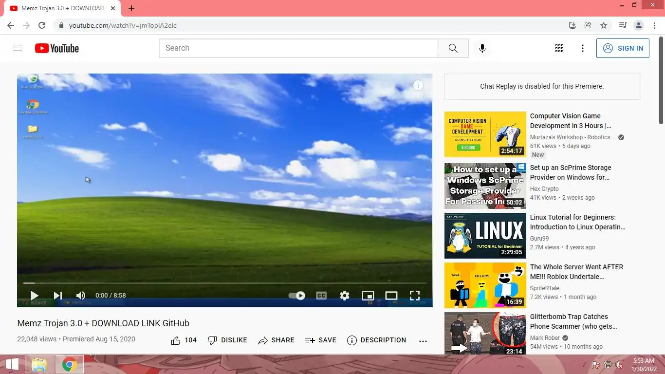Open player settings gear
Viewport: 665px width, 374px height.
345,295
